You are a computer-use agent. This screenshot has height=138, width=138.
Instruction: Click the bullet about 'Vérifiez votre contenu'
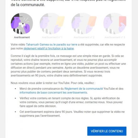tap(71, 102)
